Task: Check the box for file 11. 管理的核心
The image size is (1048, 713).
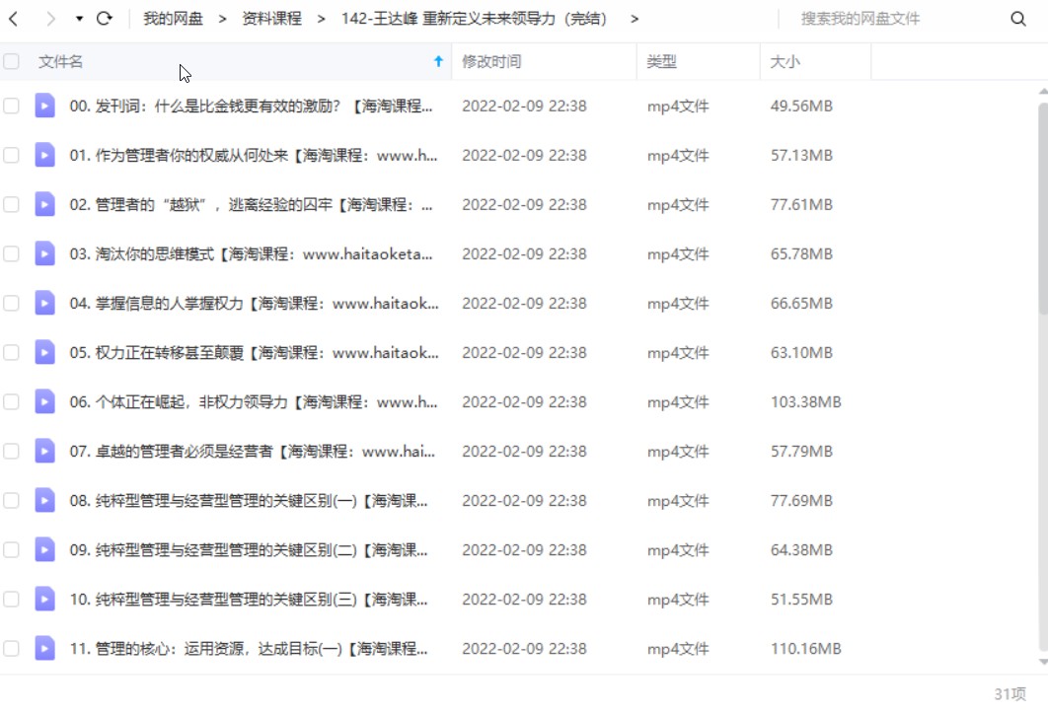Action: coord(12,648)
